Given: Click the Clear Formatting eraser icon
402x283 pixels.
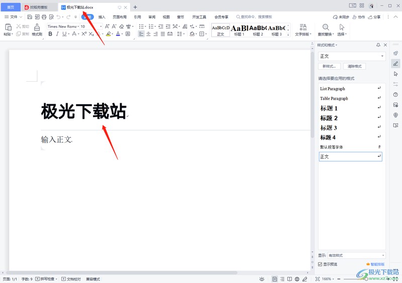Looking at the screenshot, I should point(122,27).
